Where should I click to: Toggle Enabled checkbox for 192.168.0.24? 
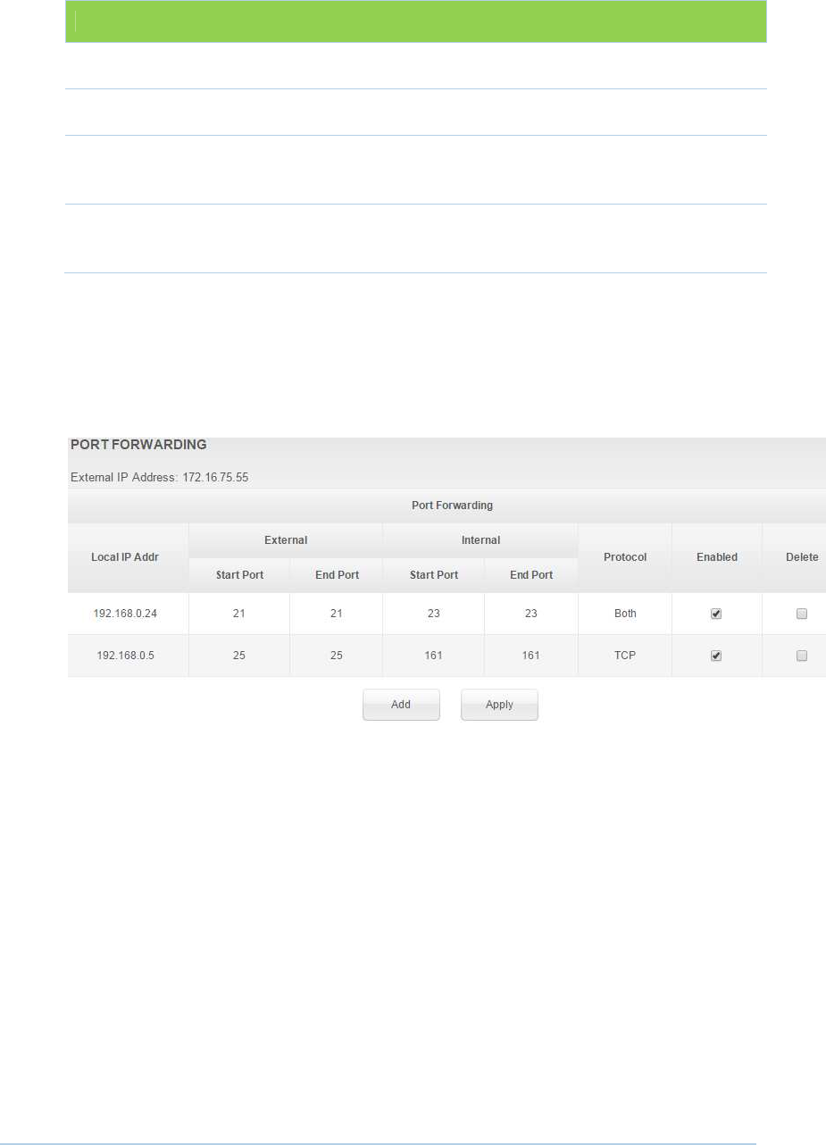[x=716, y=614]
